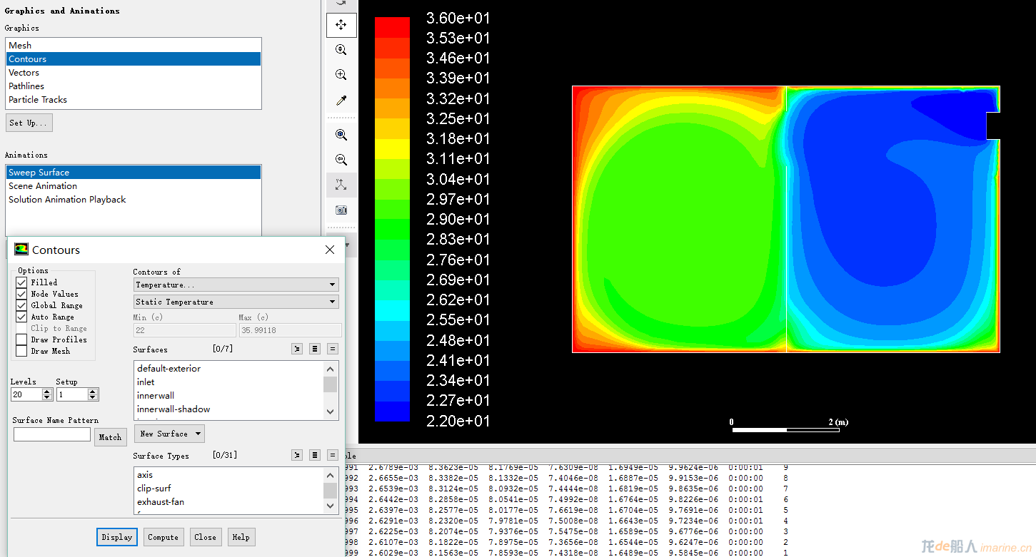Select Contours in the Graphics list

point(134,59)
